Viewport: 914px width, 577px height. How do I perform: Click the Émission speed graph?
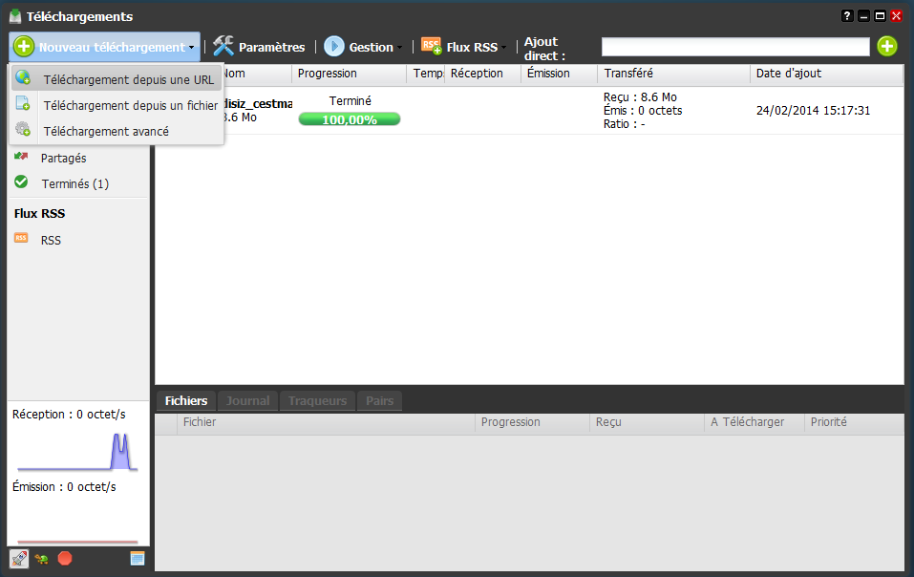click(77, 522)
